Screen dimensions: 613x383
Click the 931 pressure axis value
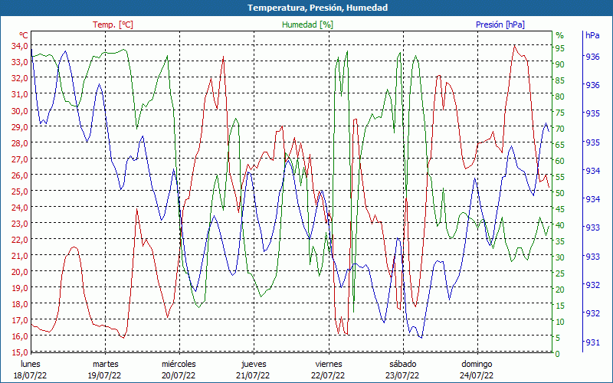tap(592, 342)
